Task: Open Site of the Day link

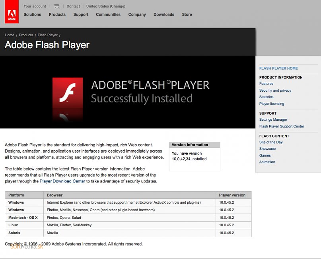Action: [271, 142]
